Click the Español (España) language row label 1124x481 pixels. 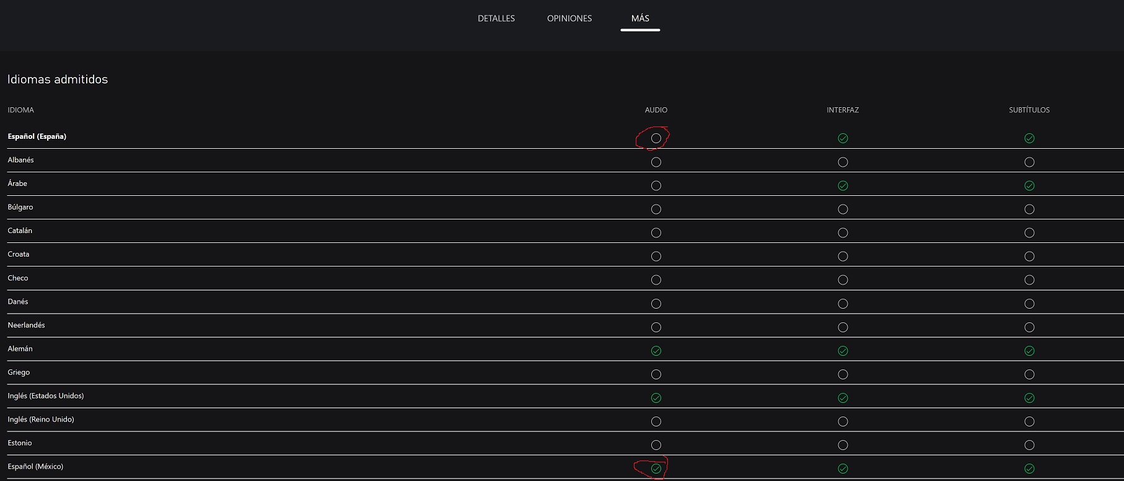click(37, 136)
